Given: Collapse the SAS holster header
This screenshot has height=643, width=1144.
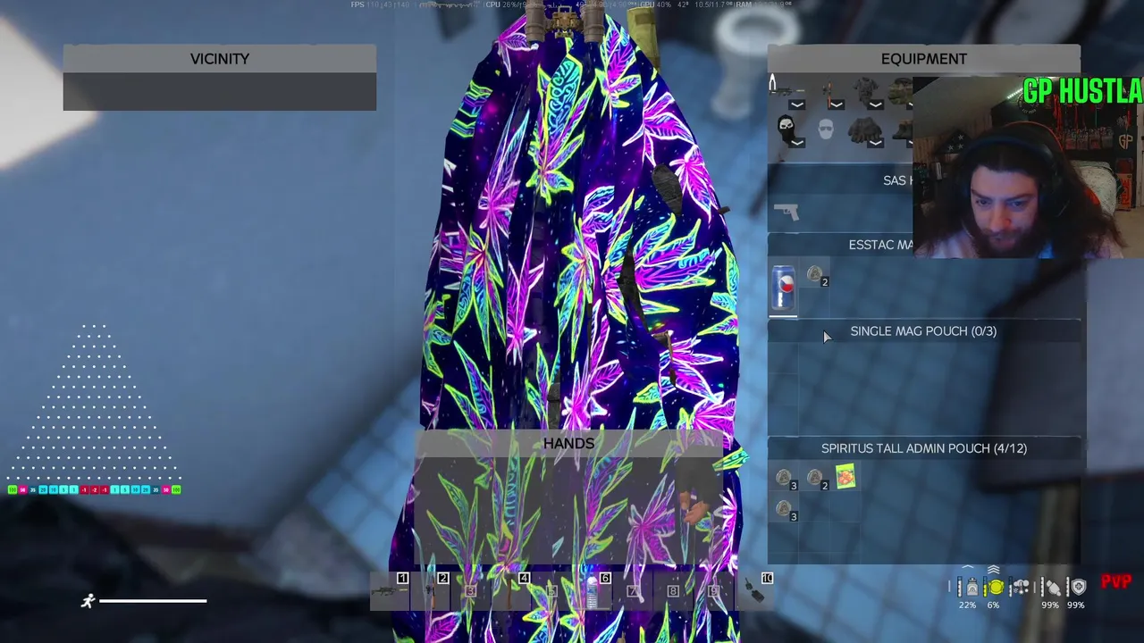Looking at the screenshot, I should click(x=841, y=180).
